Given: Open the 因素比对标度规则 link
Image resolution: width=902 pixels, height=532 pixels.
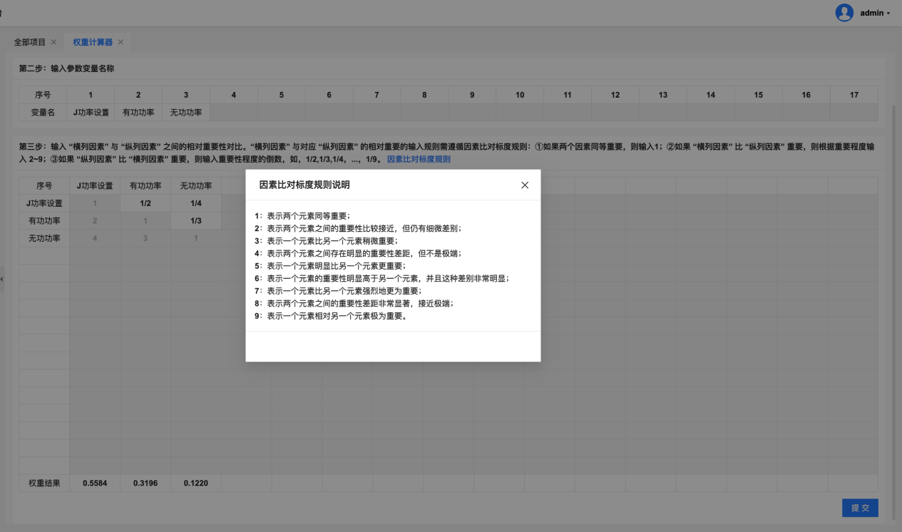Looking at the screenshot, I should pyautogui.click(x=419, y=159).
